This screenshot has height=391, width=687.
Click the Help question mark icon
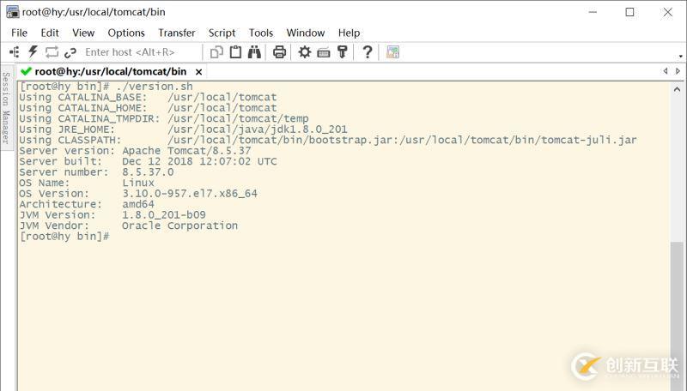point(368,52)
